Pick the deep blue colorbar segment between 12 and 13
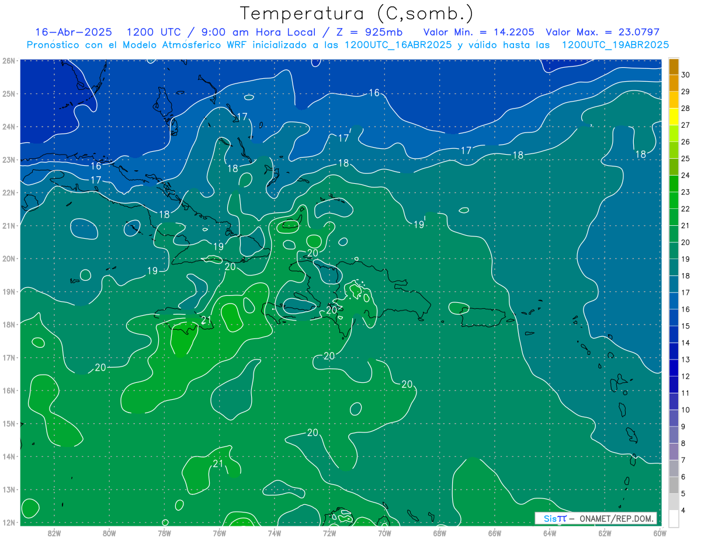The height and width of the screenshot is (541, 701). coord(674,368)
